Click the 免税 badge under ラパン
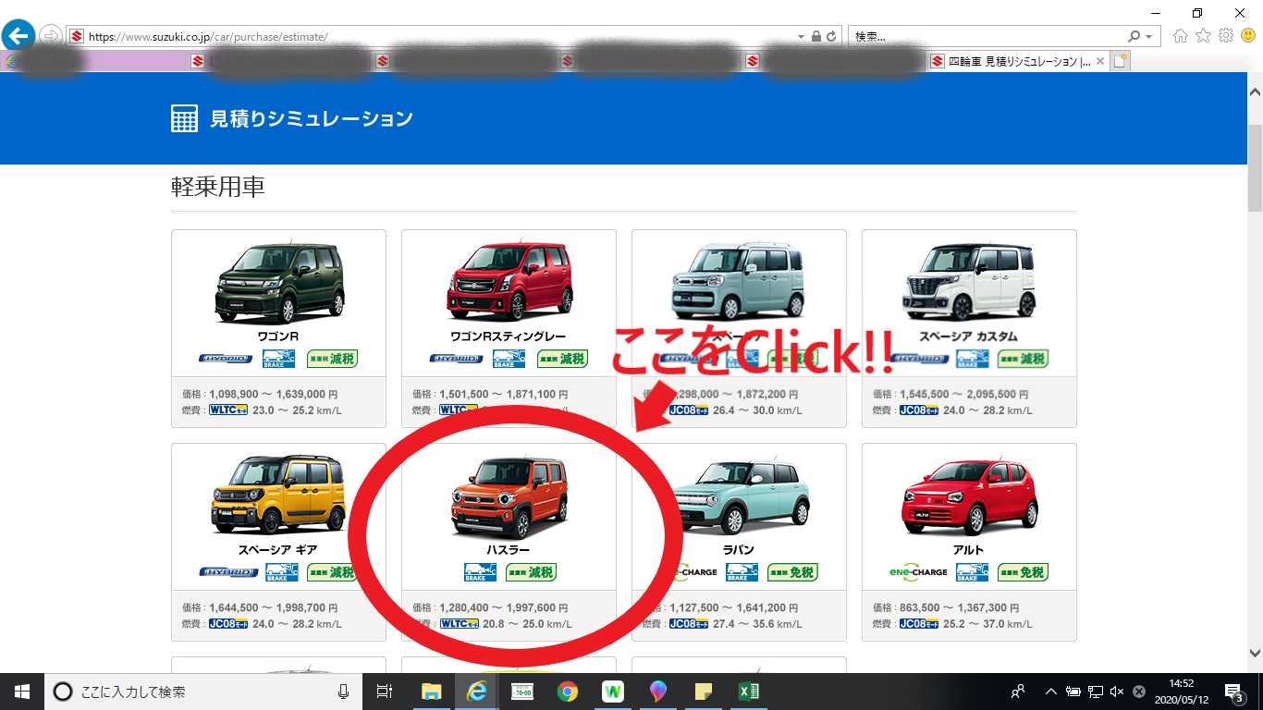The width and height of the screenshot is (1263, 710). click(x=792, y=572)
